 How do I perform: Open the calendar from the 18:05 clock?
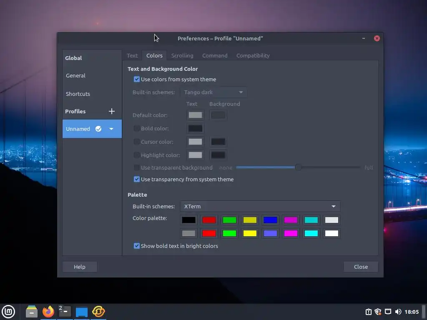pyautogui.click(x=412, y=312)
